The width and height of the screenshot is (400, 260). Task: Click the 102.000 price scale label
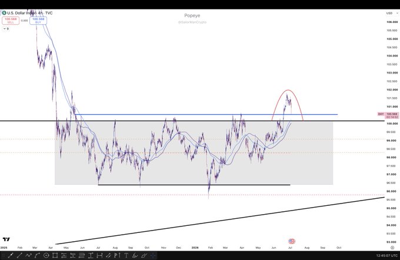pyautogui.click(x=392, y=90)
